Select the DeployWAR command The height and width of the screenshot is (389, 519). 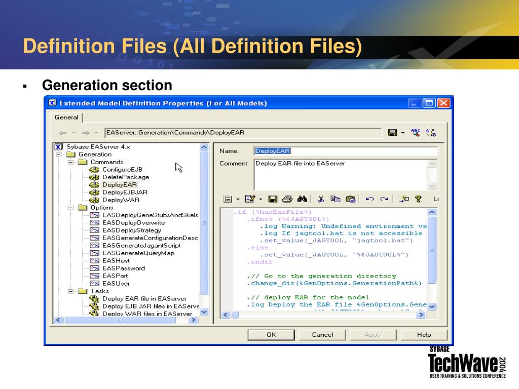pos(121,200)
